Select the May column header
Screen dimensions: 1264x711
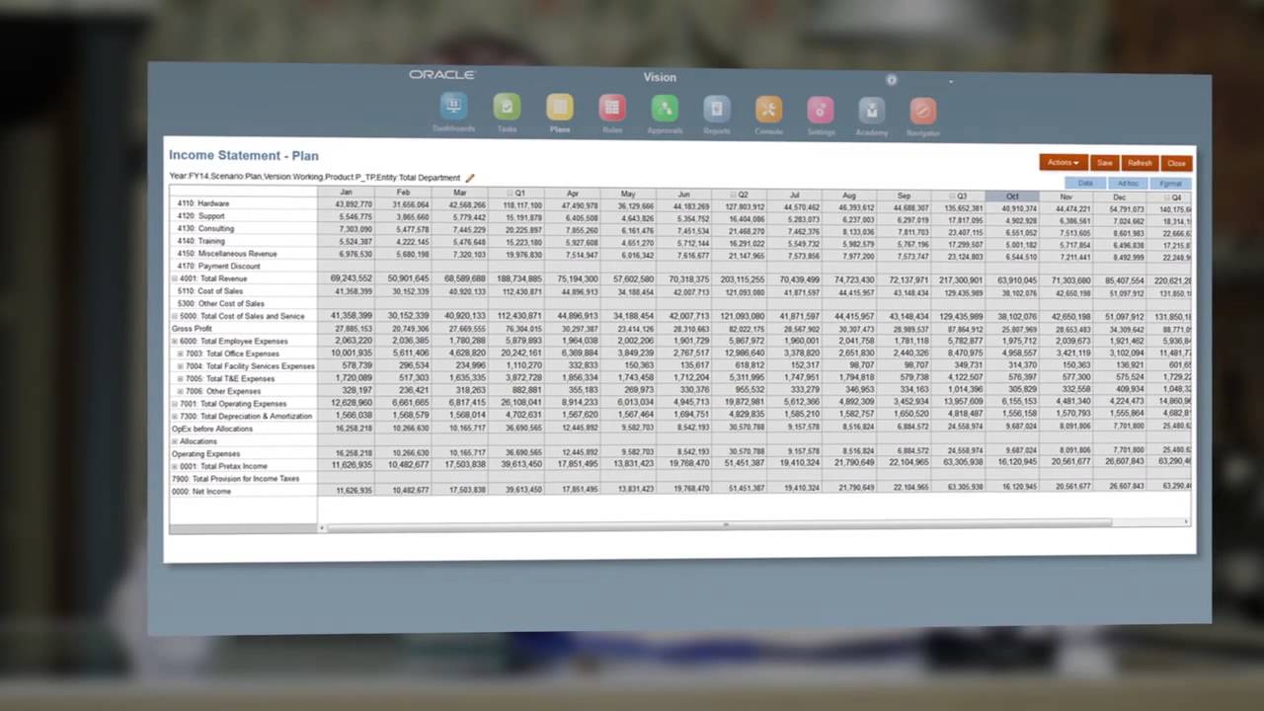[628, 195]
